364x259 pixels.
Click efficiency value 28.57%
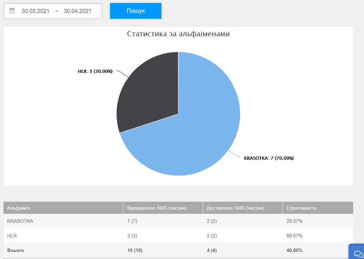click(x=295, y=221)
